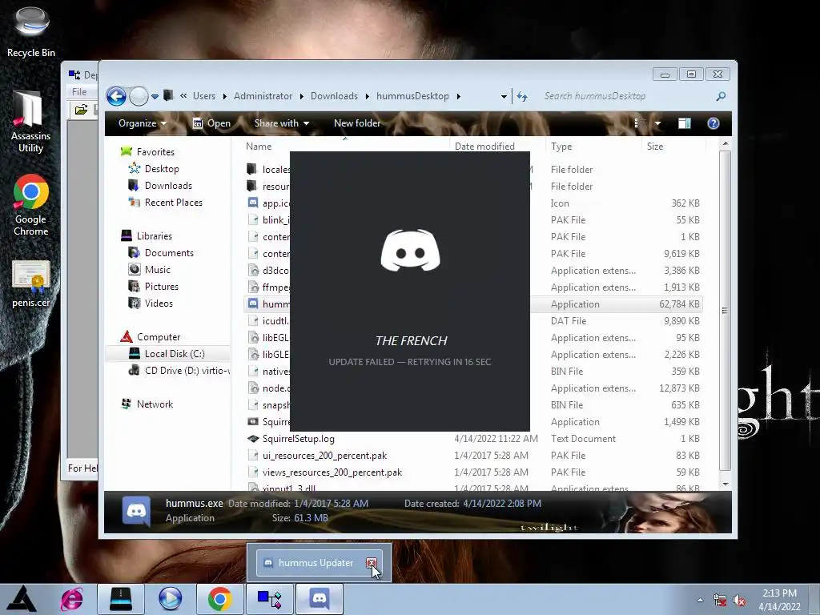Open the Recycle Bin desktop icon
This screenshot has height=615, width=820.
[x=31, y=31]
